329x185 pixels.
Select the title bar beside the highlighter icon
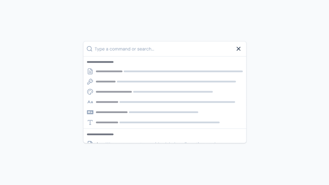coord(105,82)
